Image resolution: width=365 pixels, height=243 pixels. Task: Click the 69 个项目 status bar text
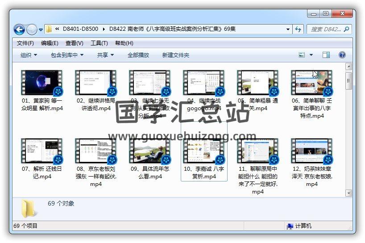point(25,226)
